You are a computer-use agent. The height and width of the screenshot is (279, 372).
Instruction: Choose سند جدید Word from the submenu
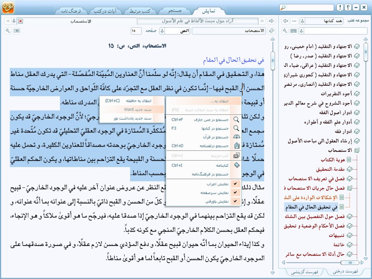point(132,110)
